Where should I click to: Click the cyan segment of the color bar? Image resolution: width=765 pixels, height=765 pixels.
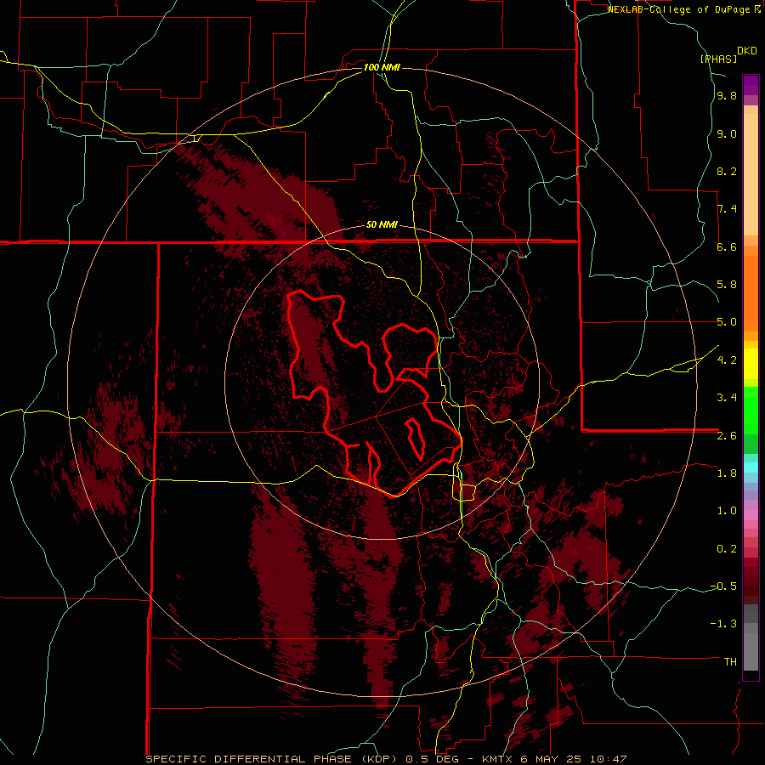pos(751,467)
